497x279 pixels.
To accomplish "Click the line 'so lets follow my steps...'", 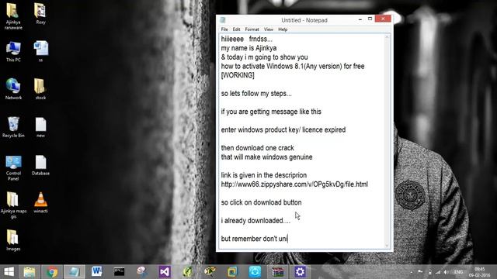I will pos(256,94).
